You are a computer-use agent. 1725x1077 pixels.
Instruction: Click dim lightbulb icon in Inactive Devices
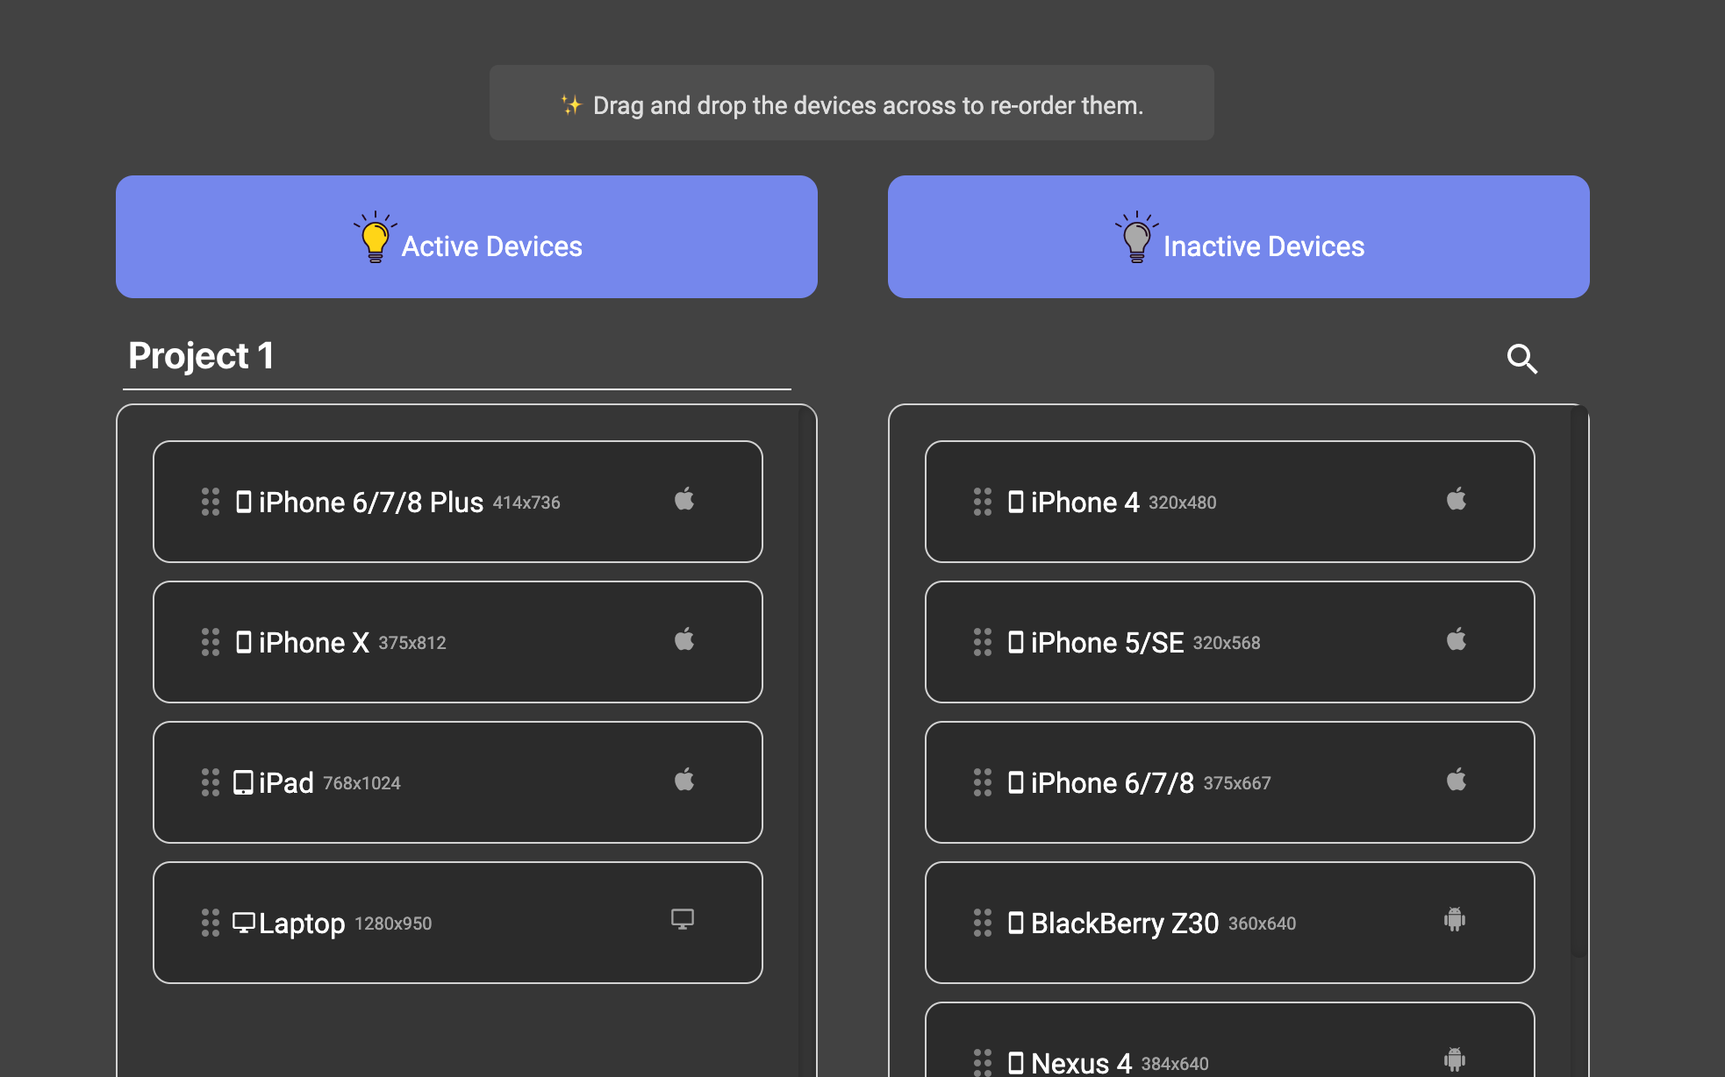click(x=1137, y=238)
